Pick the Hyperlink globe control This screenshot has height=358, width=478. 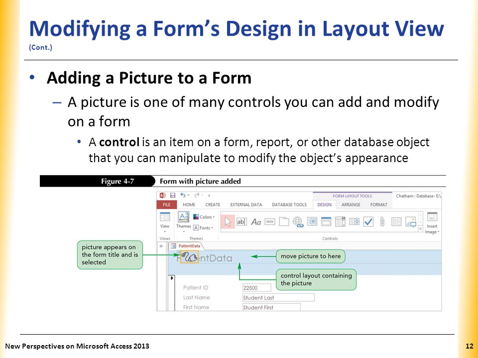pos(298,222)
